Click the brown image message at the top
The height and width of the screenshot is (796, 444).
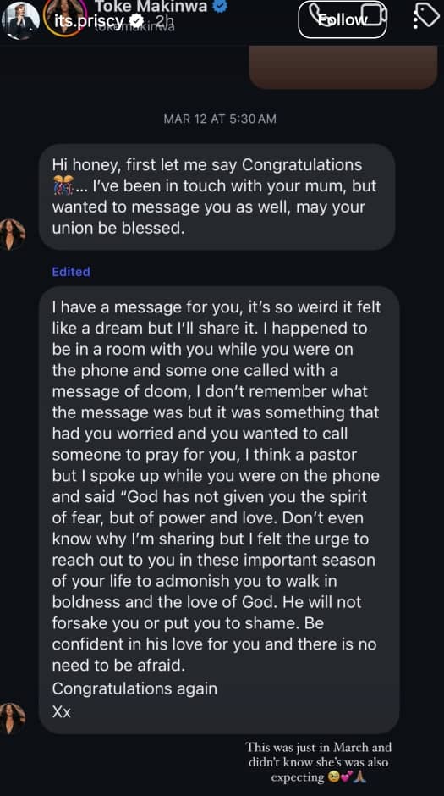tap(343, 67)
